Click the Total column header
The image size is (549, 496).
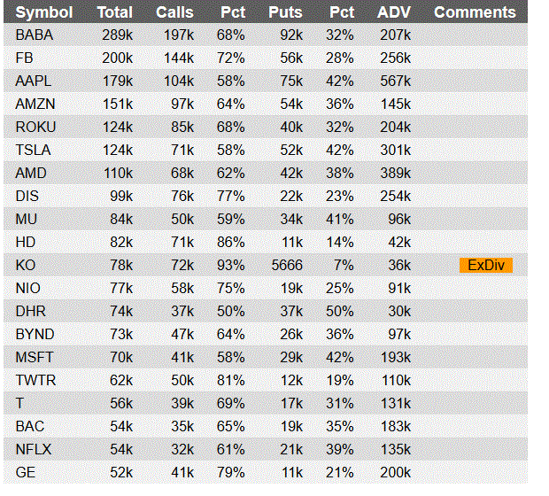115,12
